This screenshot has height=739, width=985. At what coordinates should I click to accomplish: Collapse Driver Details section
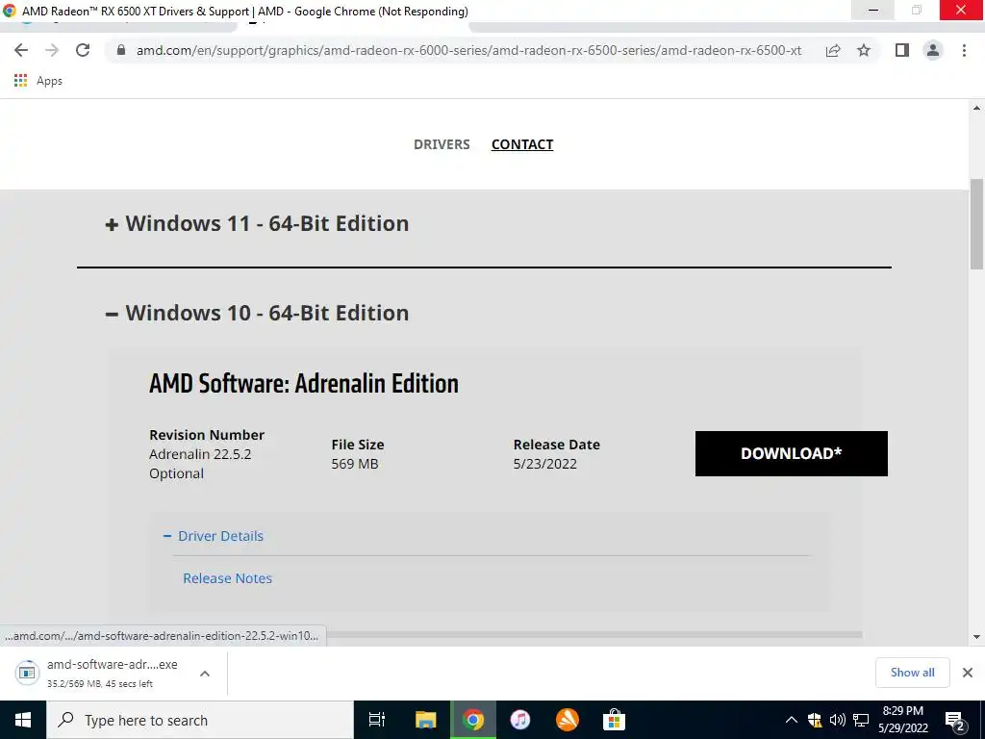(213, 536)
